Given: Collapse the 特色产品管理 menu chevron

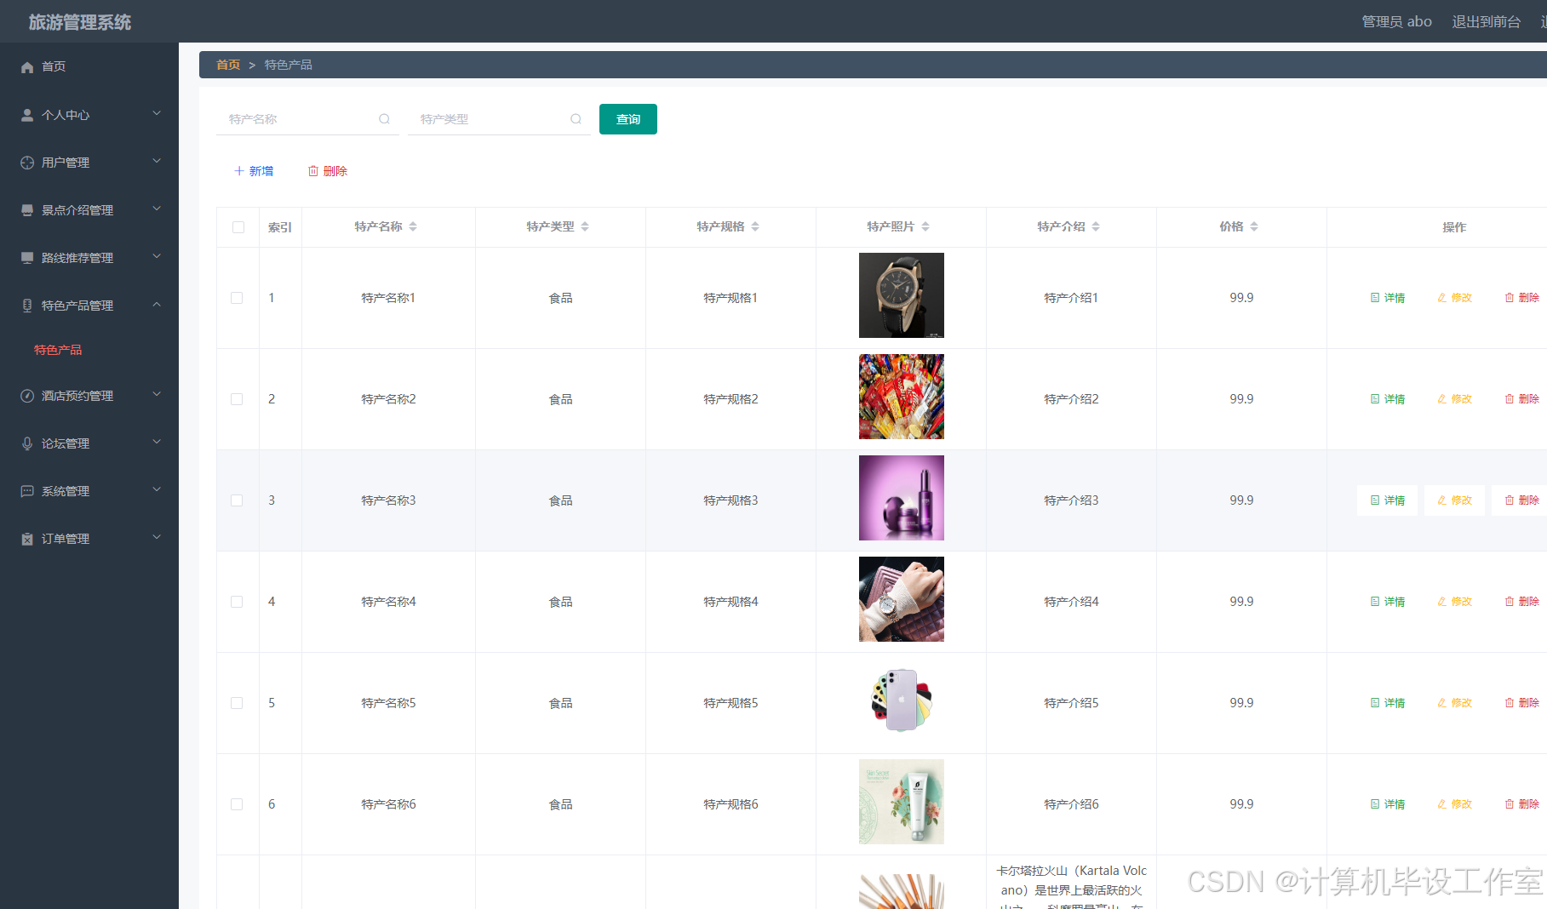Looking at the screenshot, I should coord(157,304).
